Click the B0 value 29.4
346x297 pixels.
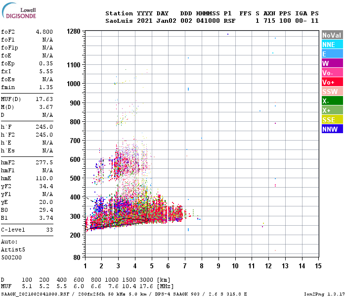(46, 210)
